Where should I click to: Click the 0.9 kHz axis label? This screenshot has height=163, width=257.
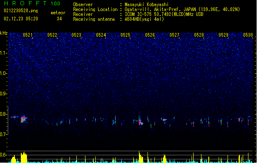[x=4, y=94]
